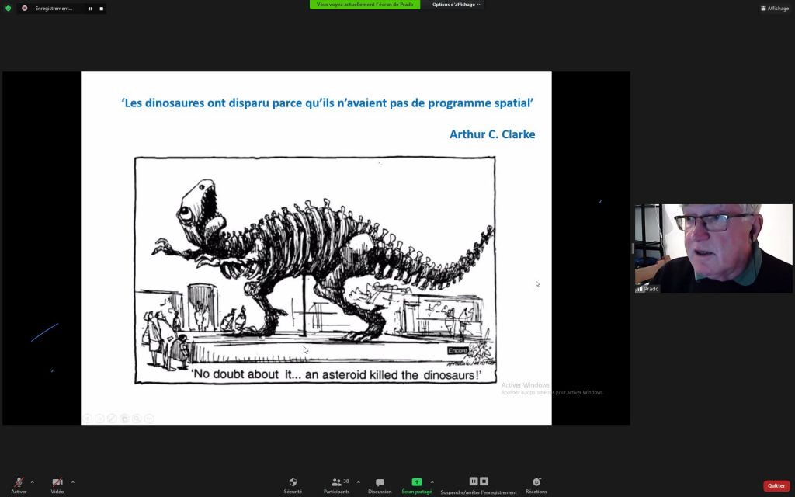Expand video options caret beside Vidéo
This screenshot has width=795, height=497.
(72, 481)
